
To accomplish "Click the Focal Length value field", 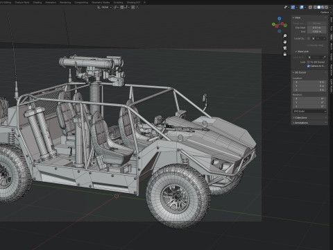I will [x=317, y=24].
